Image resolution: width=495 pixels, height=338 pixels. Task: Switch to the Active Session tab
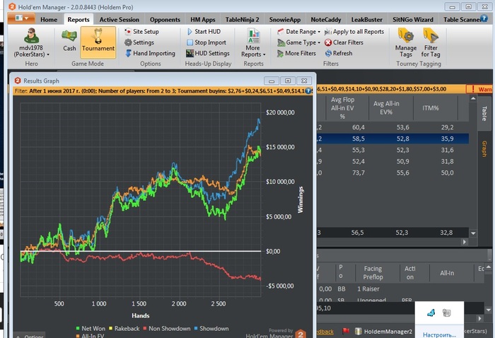(x=120, y=20)
